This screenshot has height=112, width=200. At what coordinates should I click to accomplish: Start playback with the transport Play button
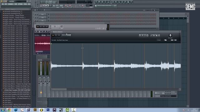coord(44,6)
